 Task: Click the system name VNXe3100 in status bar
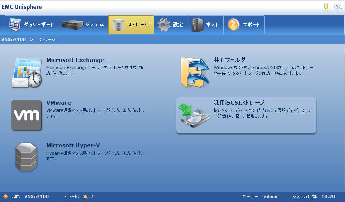coord(37,197)
